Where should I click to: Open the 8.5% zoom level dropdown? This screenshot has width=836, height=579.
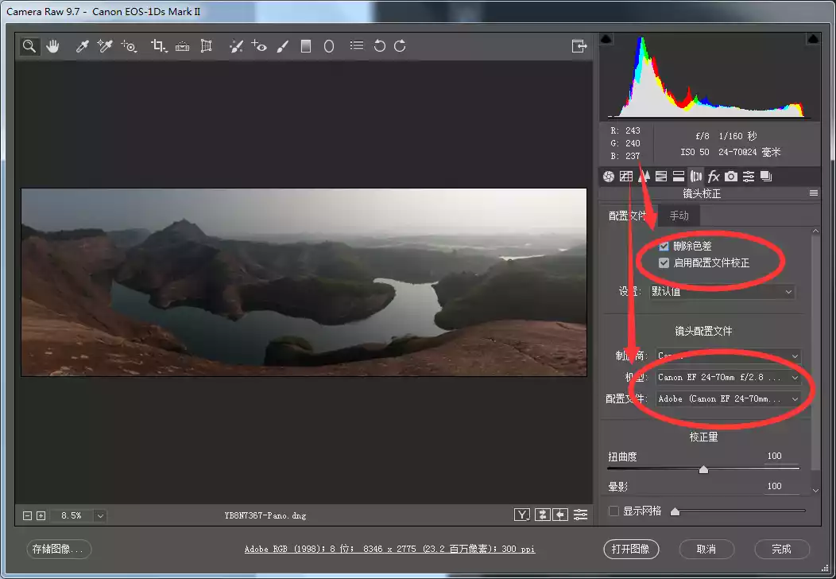(x=100, y=515)
